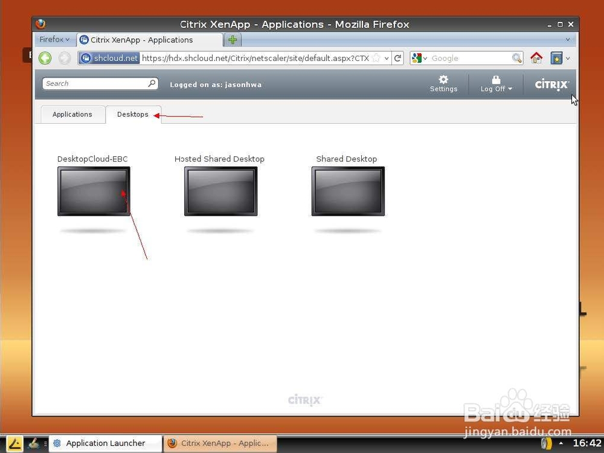Click the Log Off lock icon

[x=496, y=80]
